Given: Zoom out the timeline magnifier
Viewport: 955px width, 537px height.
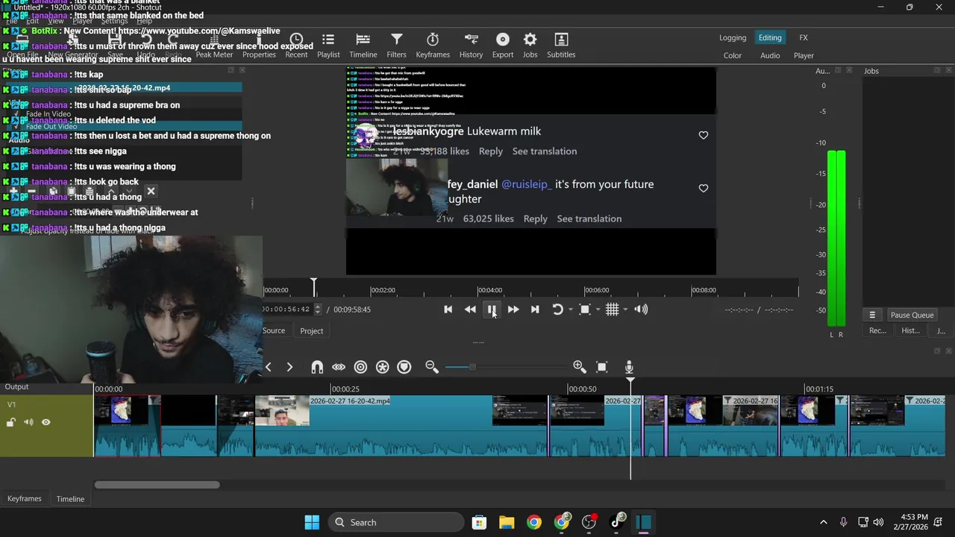Looking at the screenshot, I should coord(431,366).
